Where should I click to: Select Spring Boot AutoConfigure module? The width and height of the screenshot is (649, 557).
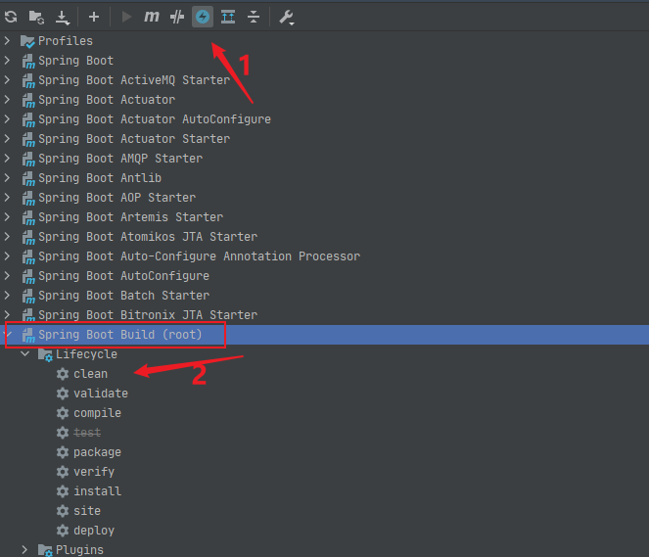click(123, 276)
